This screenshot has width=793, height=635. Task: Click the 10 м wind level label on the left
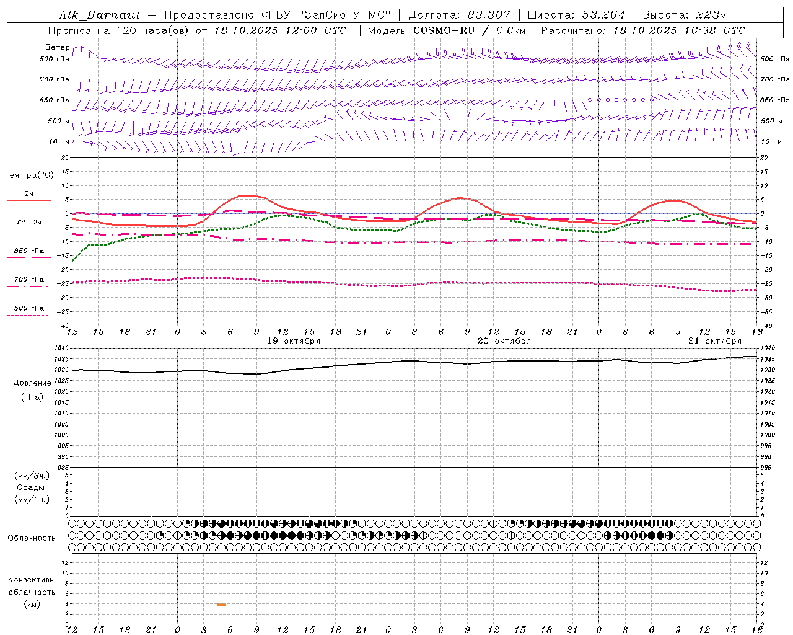[59, 141]
